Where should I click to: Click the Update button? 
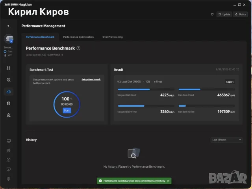[224, 14]
